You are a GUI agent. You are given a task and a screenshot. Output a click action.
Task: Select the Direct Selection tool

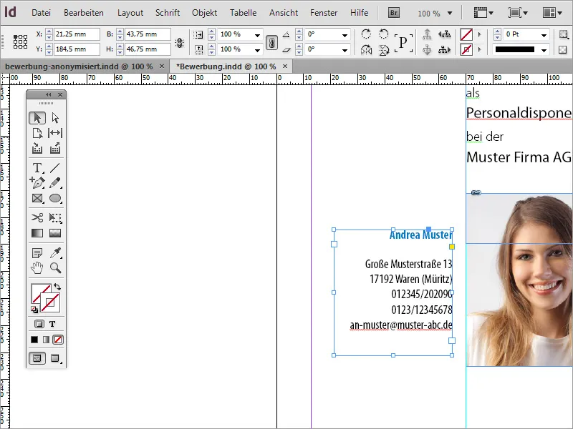tap(56, 117)
